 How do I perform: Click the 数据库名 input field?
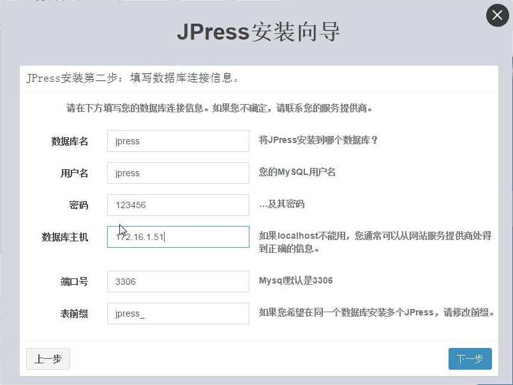[178, 141]
